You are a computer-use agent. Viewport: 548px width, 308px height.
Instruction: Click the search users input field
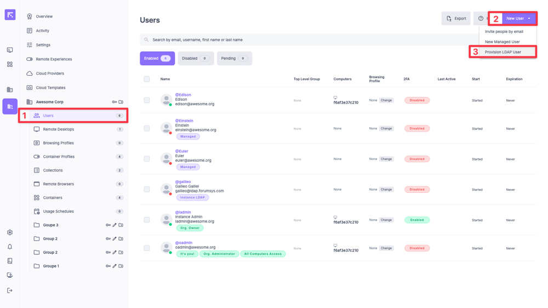(x=307, y=40)
